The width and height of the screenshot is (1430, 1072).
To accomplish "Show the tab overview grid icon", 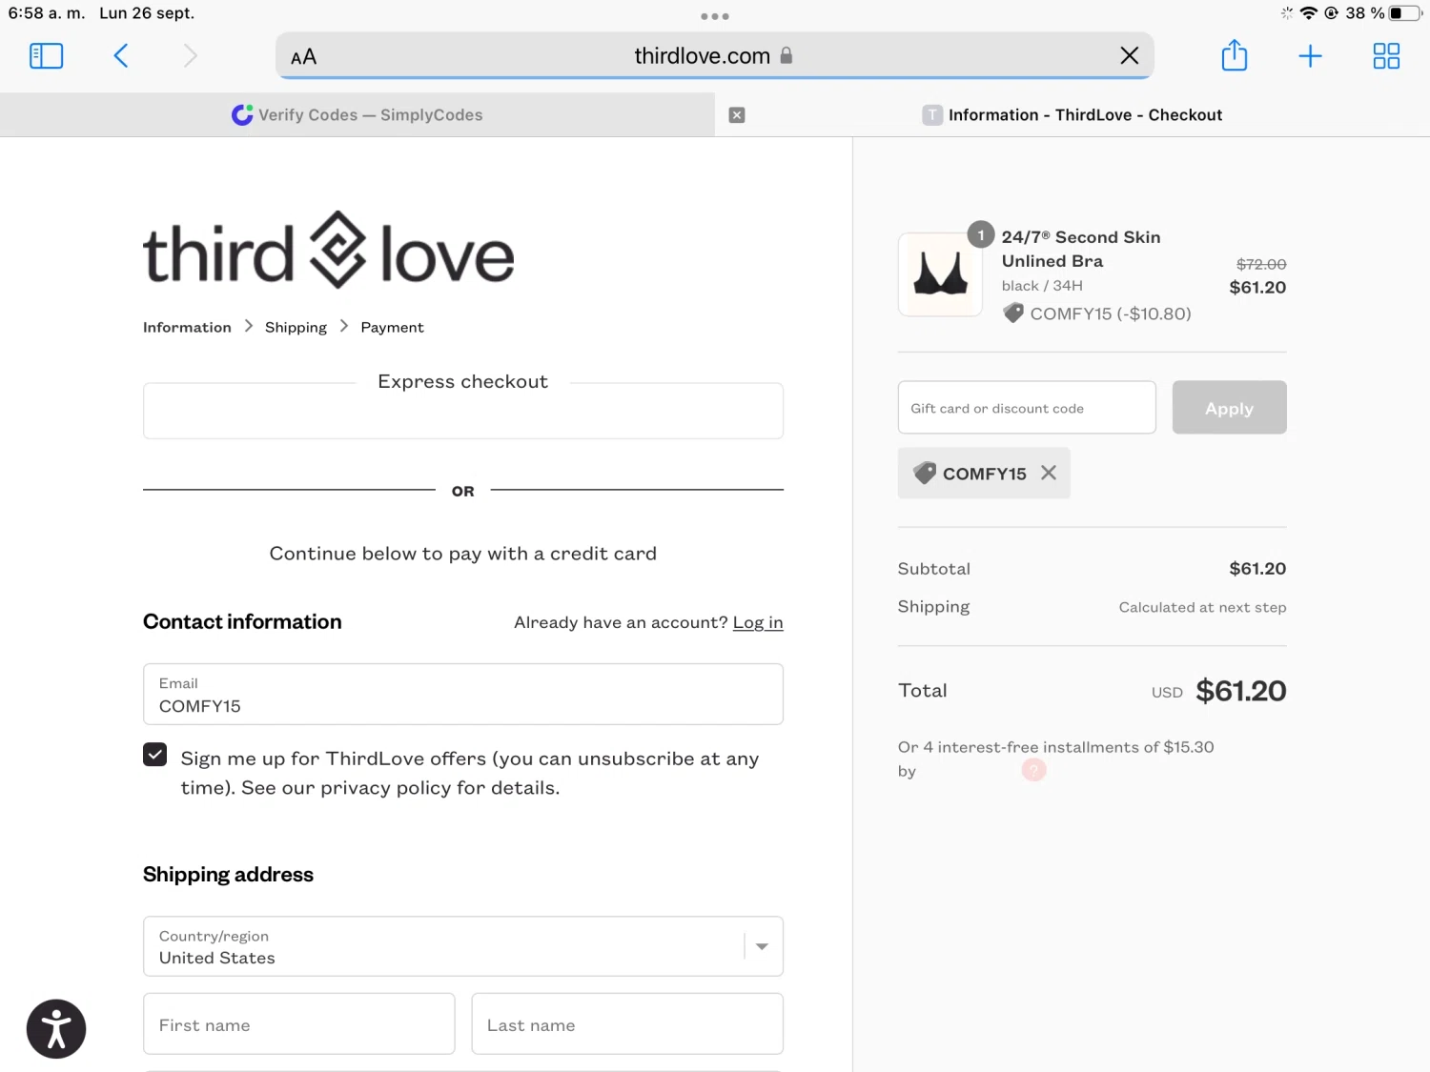I will point(1386,56).
